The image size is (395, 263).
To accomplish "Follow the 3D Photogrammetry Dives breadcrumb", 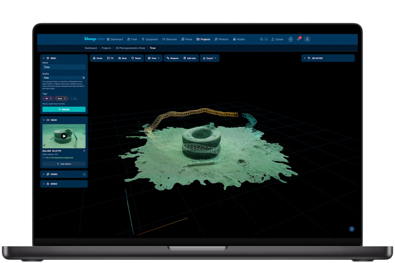I will tap(131, 48).
